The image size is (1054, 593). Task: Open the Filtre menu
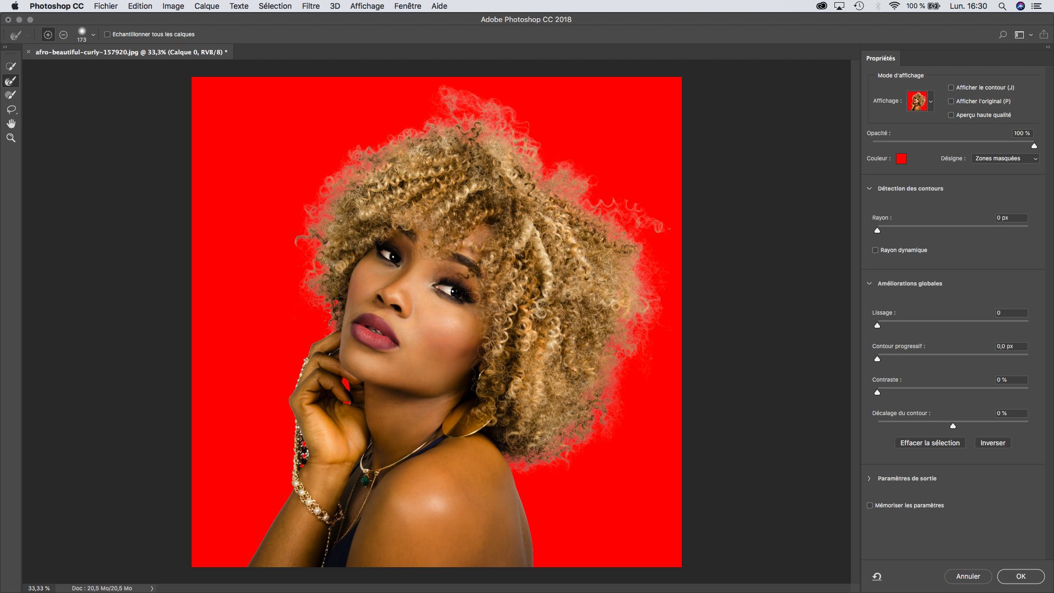pyautogui.click(x=311, y=6)
